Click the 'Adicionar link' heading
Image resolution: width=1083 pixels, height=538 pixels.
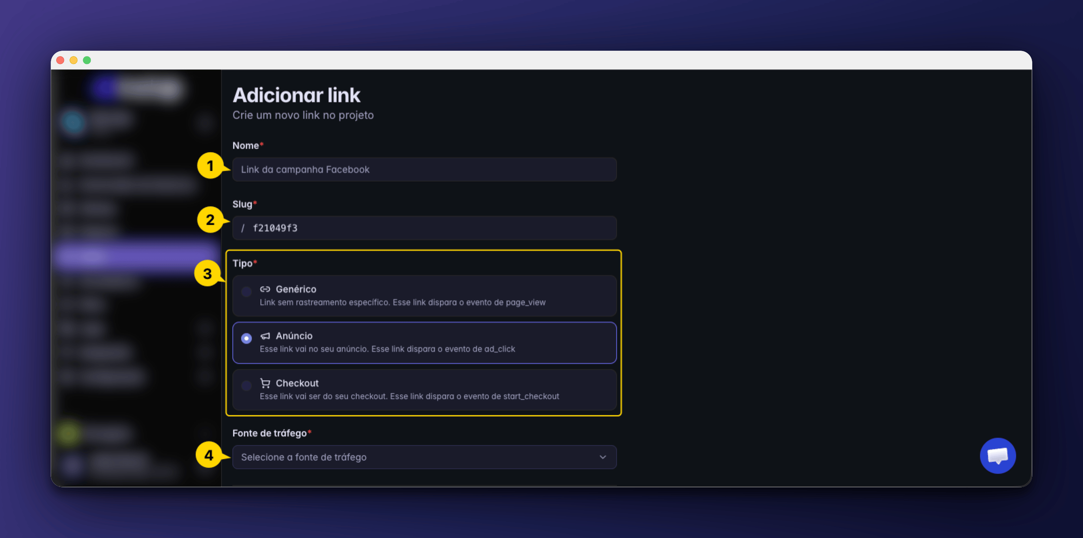pyautogui.click(x=296, y=95)
